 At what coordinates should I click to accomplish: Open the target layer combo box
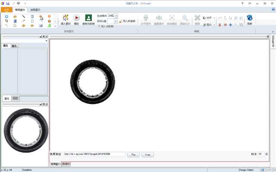click(112, 21)
